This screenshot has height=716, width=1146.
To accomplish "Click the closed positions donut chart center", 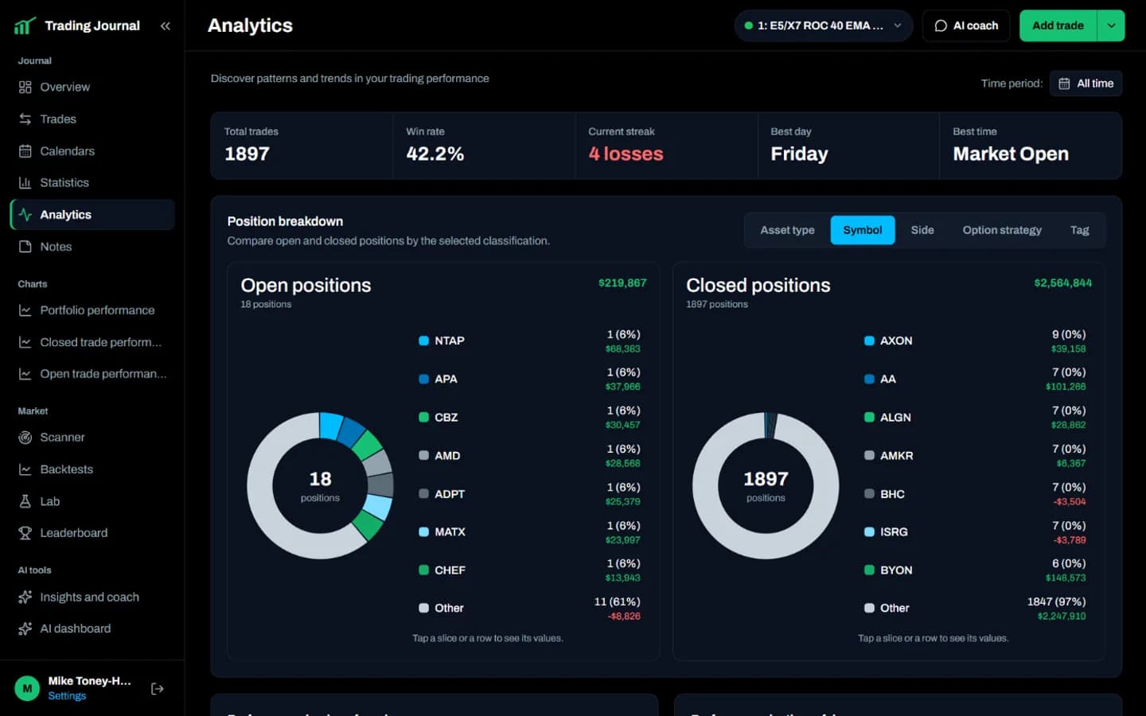I will click(x=766, y=485).
